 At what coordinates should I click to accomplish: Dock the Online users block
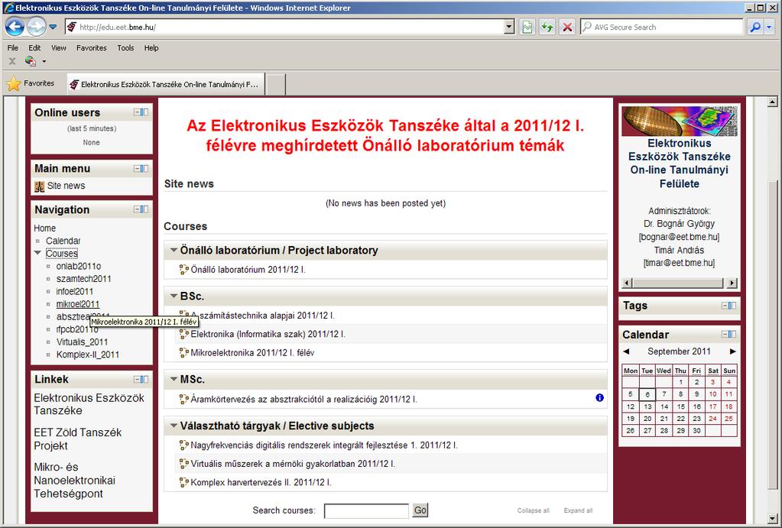[144, 112]
